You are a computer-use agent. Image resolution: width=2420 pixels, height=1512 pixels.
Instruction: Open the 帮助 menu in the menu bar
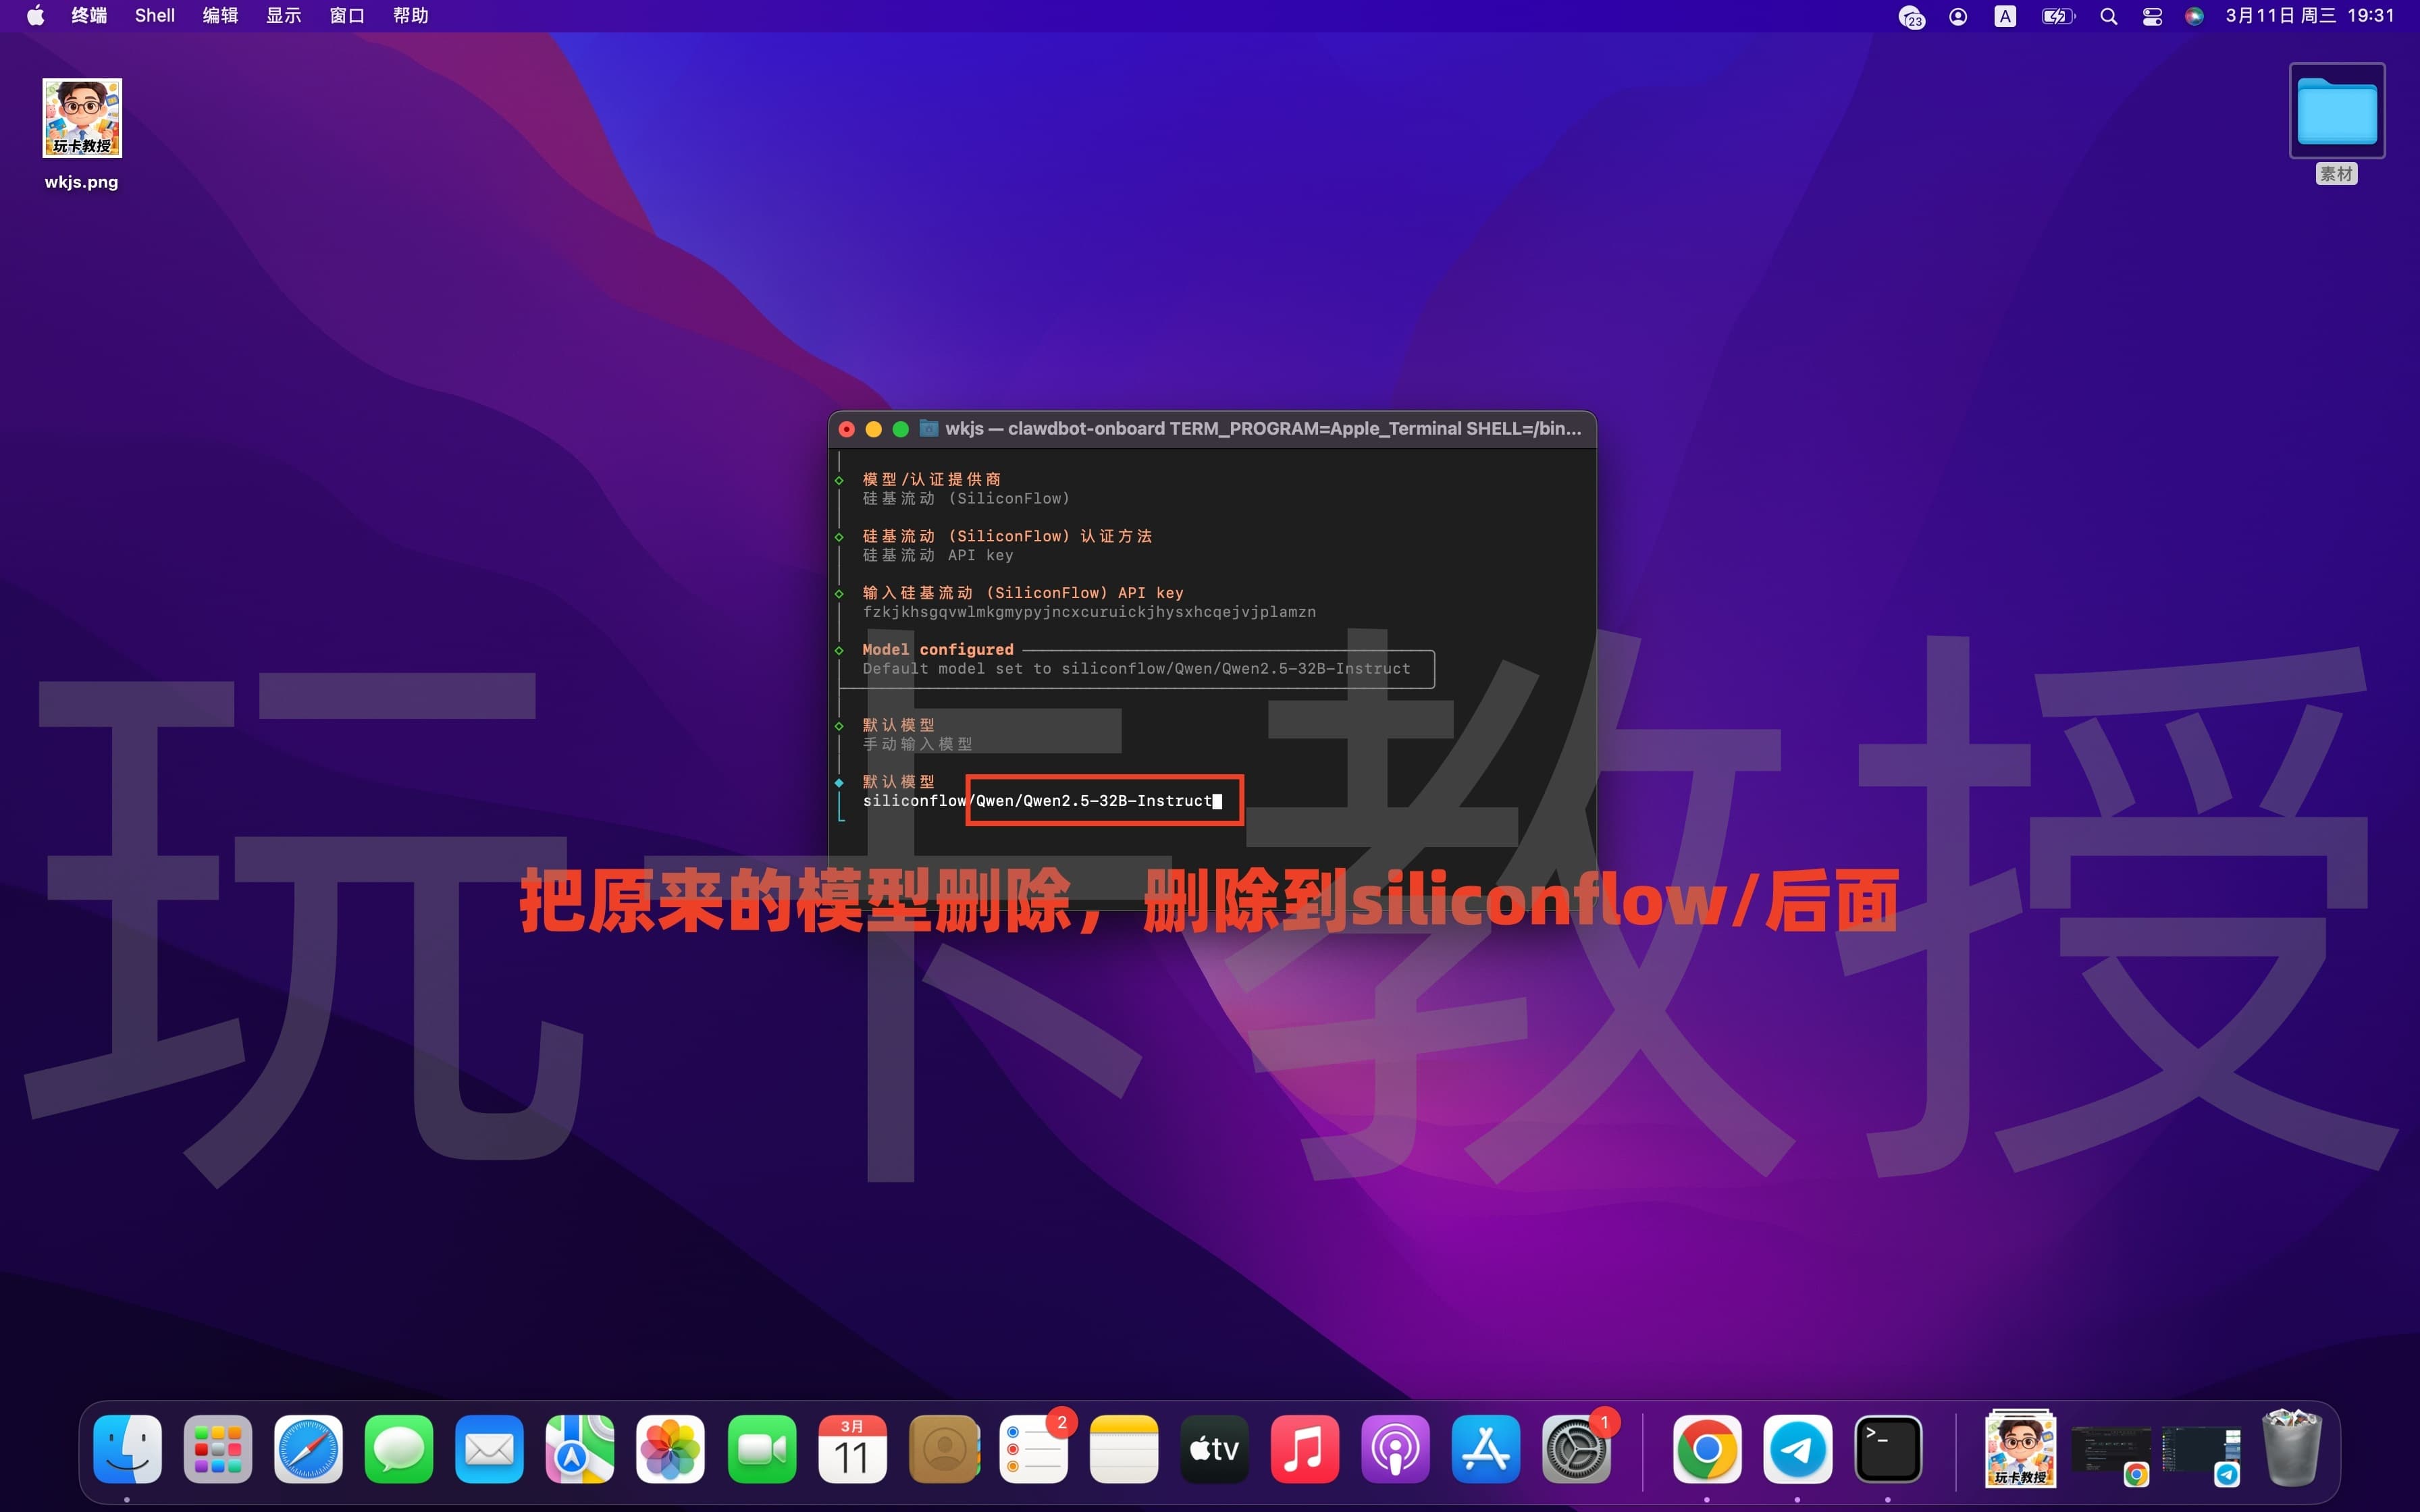(410, 15)
